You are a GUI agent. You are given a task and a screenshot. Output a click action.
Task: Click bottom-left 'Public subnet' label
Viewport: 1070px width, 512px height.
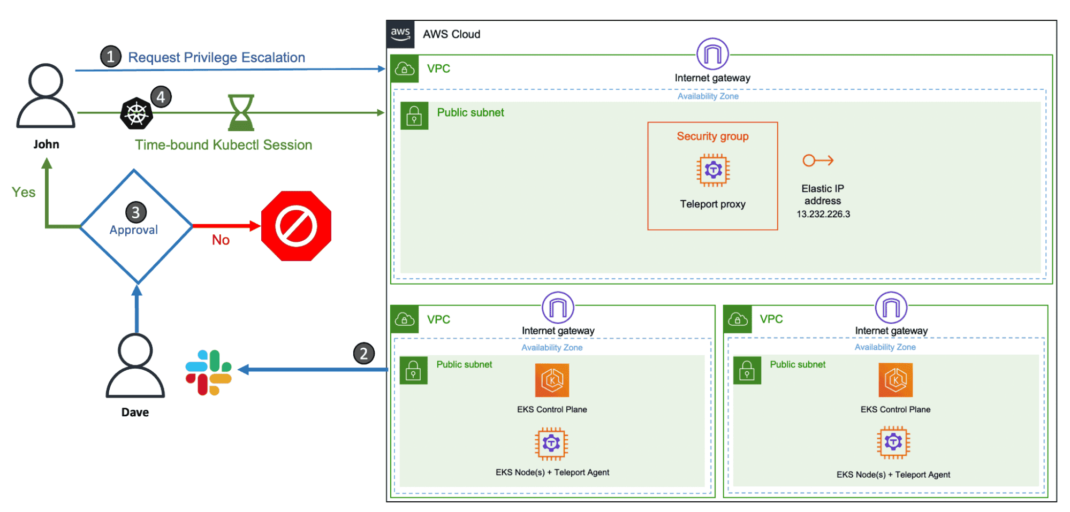[x=464, y=364]
